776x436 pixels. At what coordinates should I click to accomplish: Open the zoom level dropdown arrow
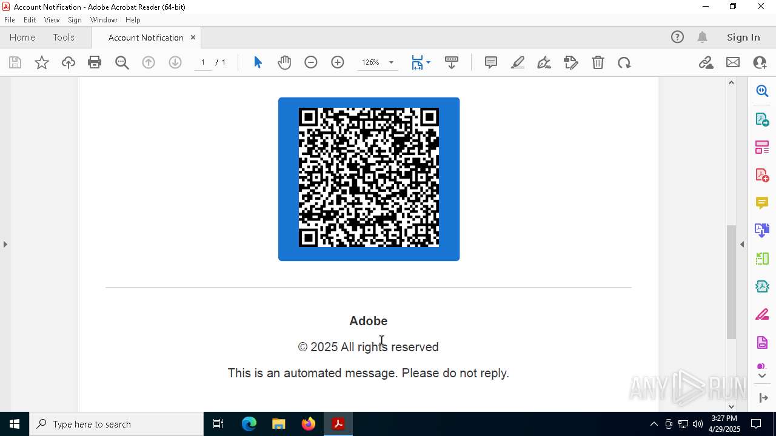pos(391,62)
